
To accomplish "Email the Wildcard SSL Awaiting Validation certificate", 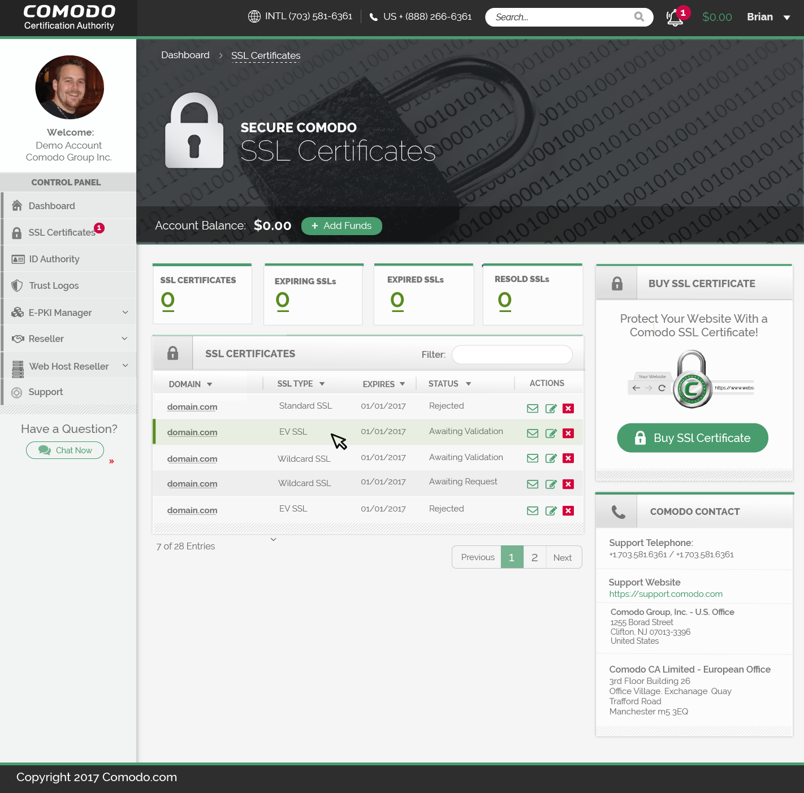I will click(533, 458).
